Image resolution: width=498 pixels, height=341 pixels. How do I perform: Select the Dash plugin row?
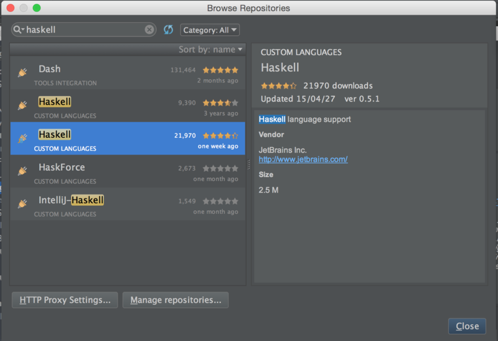(x=128, y=73)
